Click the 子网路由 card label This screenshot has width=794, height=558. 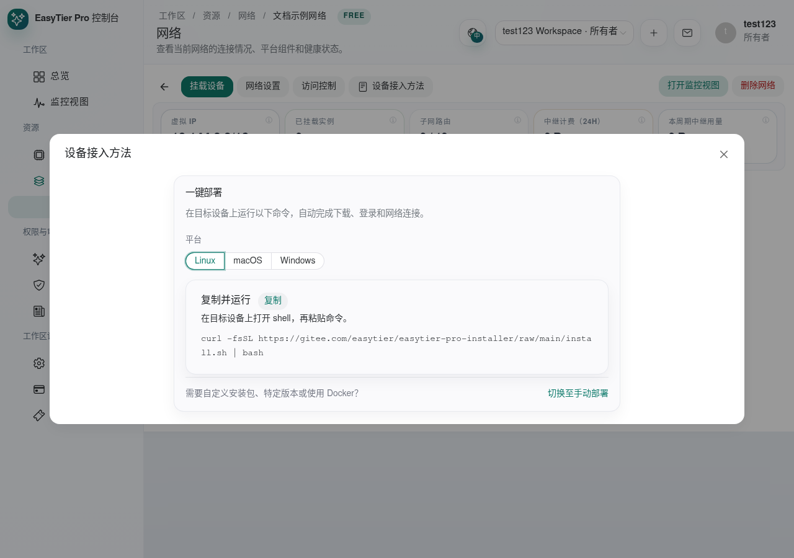[x=435, y=122]
